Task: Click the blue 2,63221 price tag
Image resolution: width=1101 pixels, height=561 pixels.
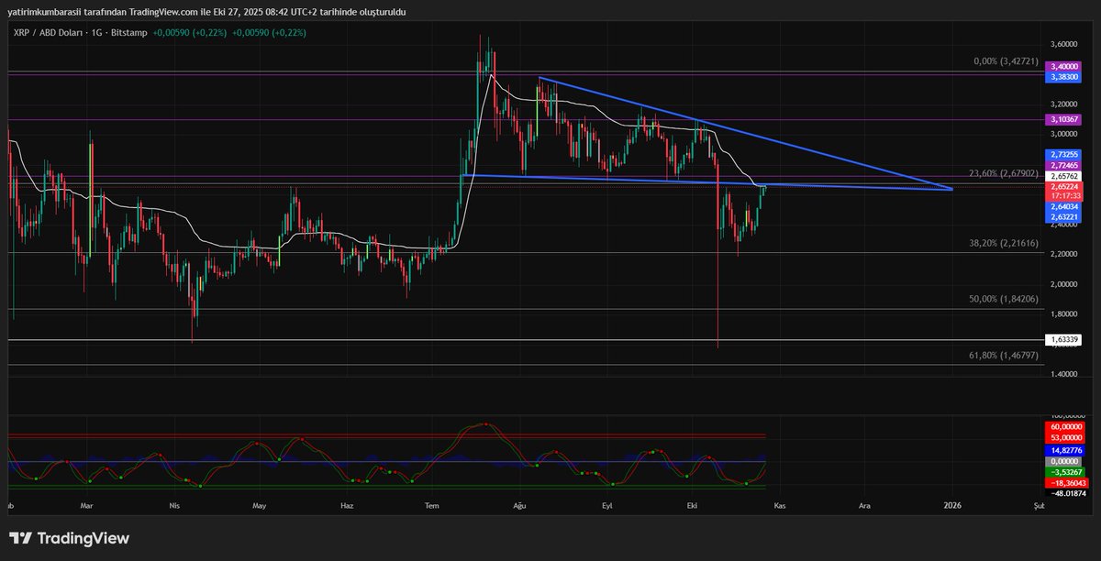Action: 1065,216
